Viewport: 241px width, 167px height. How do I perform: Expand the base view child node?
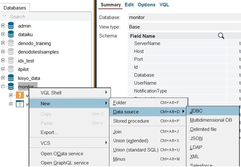(11, 104)
